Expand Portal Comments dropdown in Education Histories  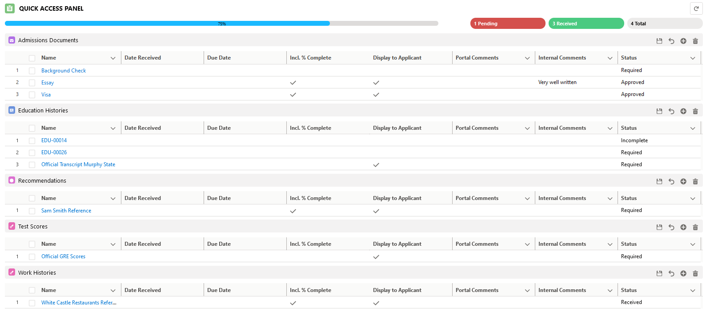click(x=527, y=128)
